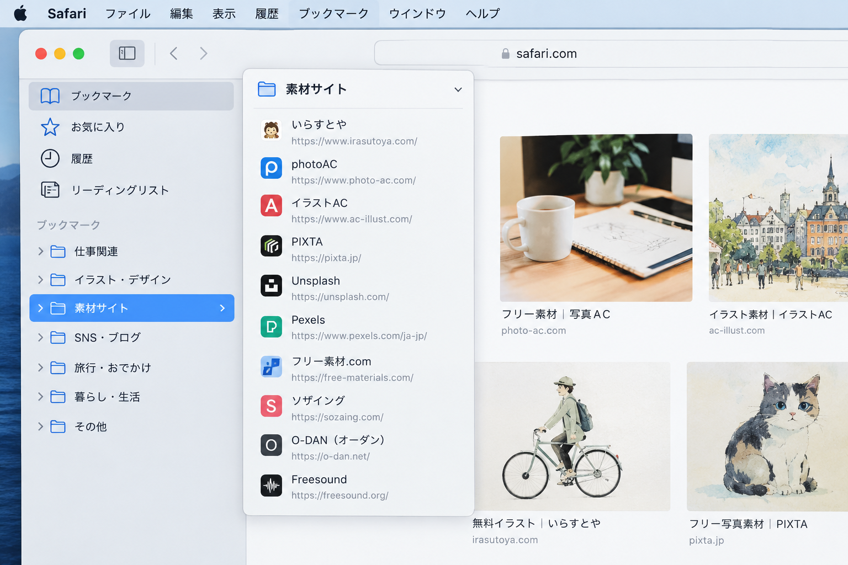The width and height of the screenshot is (848, 565).
Task: Open the cat painting PIXTA thumbnail
Action: pos(767,436)
